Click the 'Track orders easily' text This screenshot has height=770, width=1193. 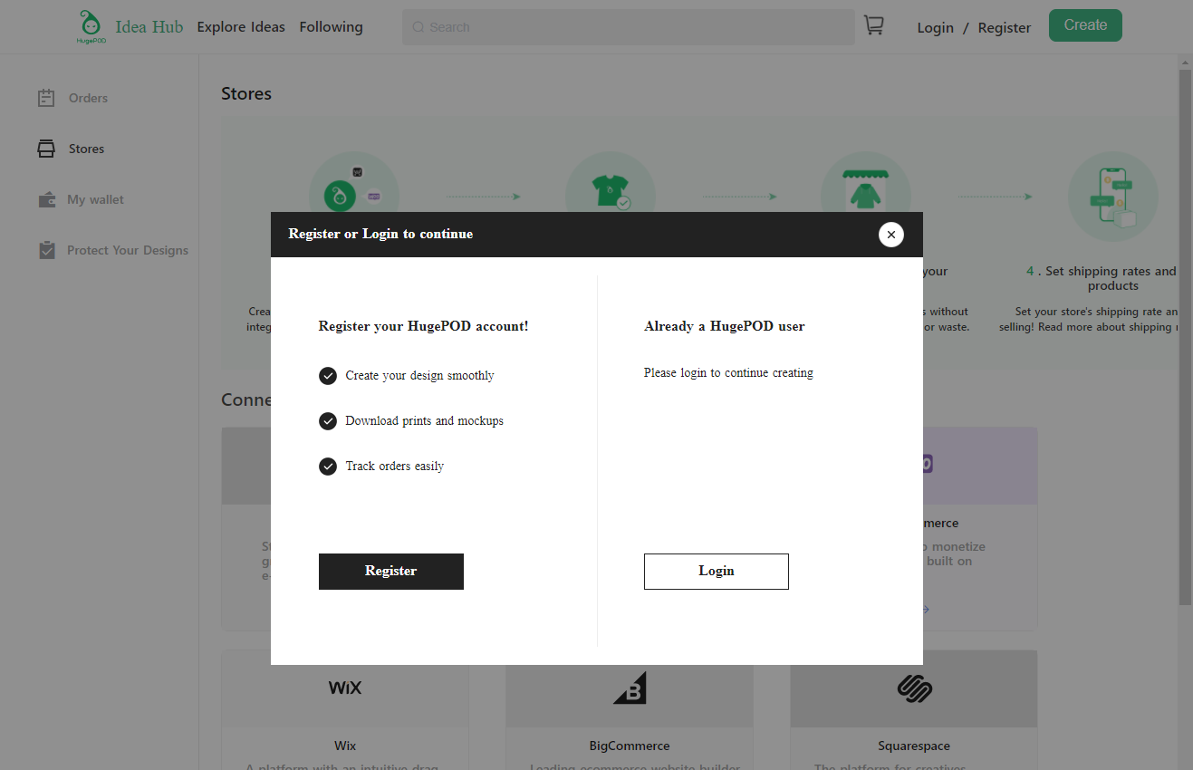(x=394, y=467)
